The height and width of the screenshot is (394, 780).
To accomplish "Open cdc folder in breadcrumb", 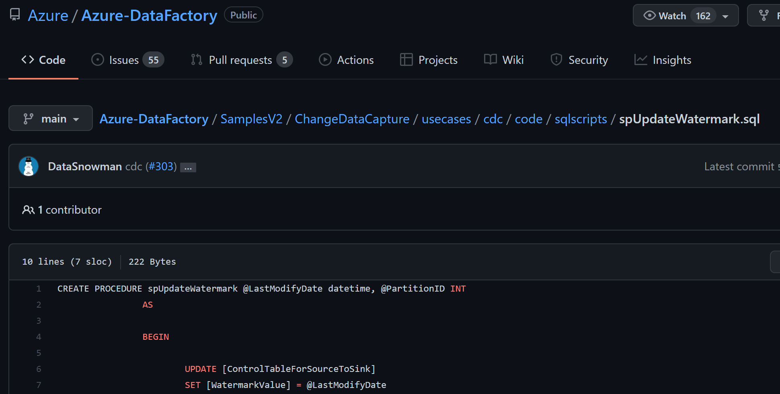I will pos(493,119).
